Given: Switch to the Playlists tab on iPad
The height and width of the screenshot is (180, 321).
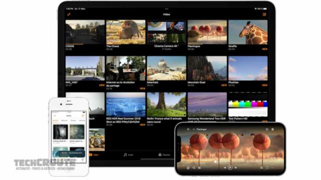Looking at the screenshot, I should point(164,154).
